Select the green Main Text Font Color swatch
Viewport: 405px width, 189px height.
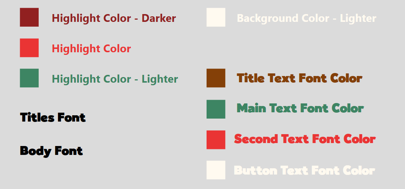216,109
